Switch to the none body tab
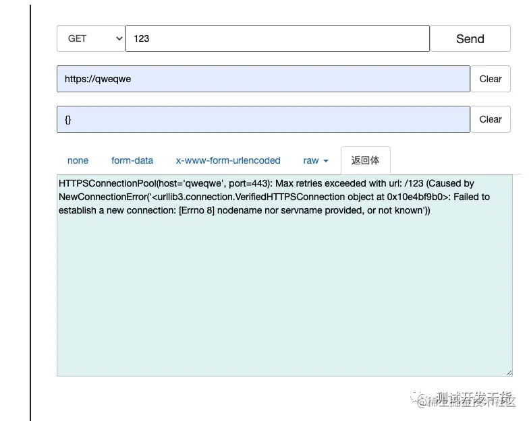The height and width of the screenshot is (421, 529). (78, 160)
